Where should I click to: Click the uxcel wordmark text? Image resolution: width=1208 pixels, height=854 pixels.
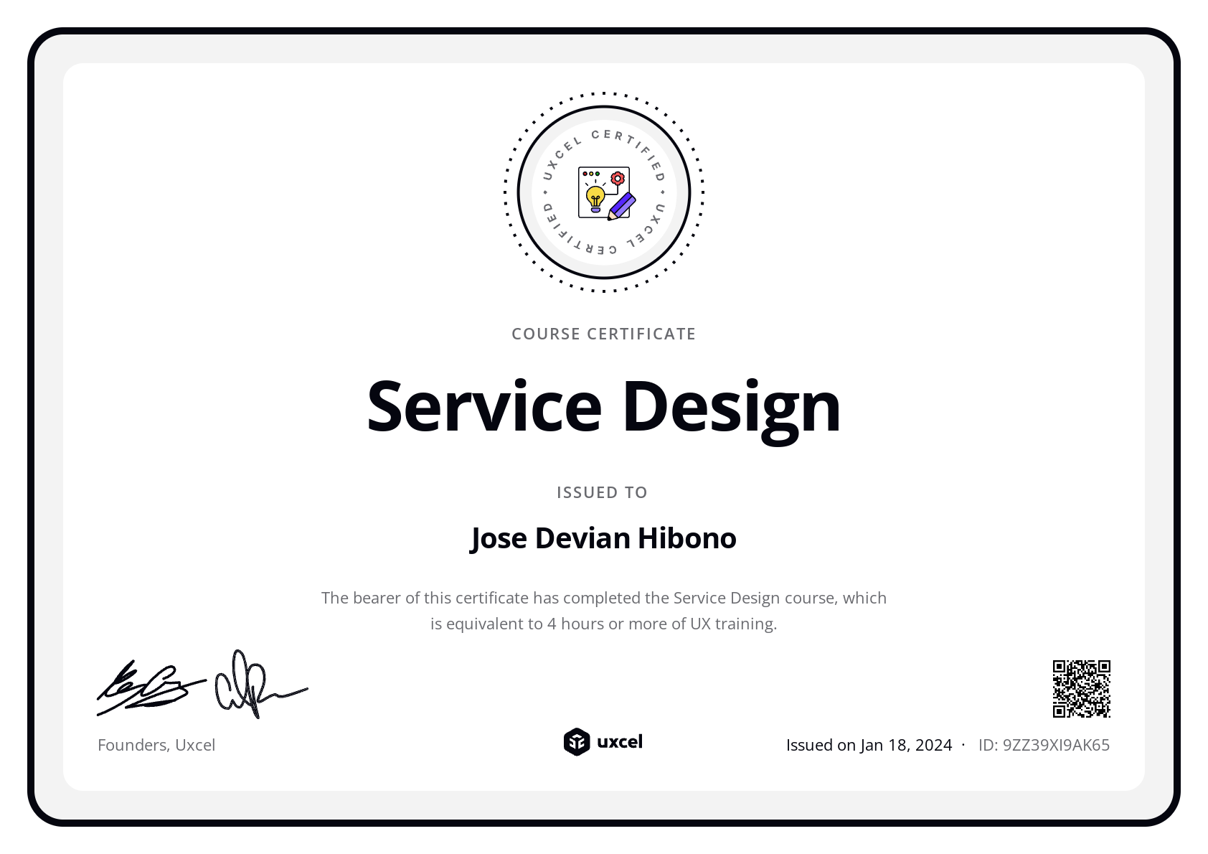pos(620,742)
